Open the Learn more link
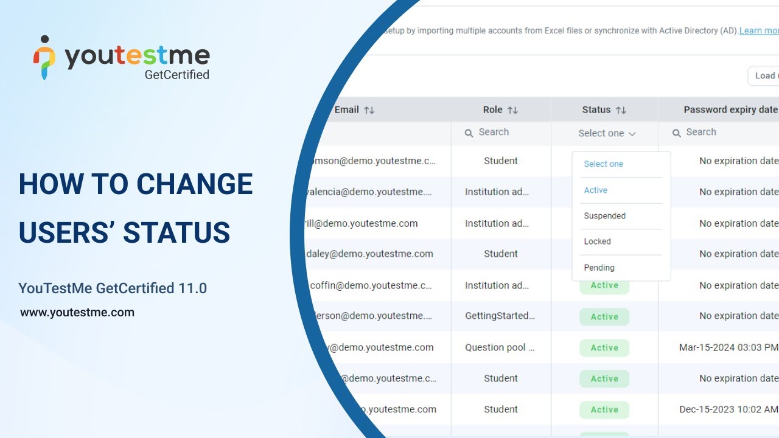779x438 pixels. point(759,30)
